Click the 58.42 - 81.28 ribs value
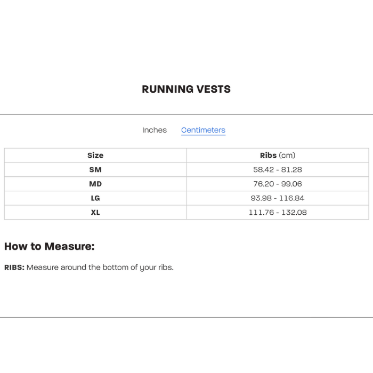373x373 pixels. 277,169
